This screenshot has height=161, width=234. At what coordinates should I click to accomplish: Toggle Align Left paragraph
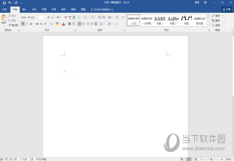tap(80, 24)
